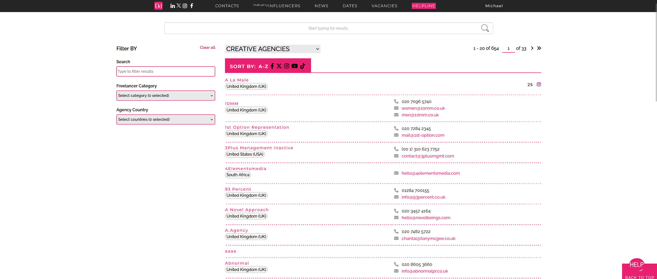
Task: Open A La Male Instagram icon
Action: [x=539, y=84]
